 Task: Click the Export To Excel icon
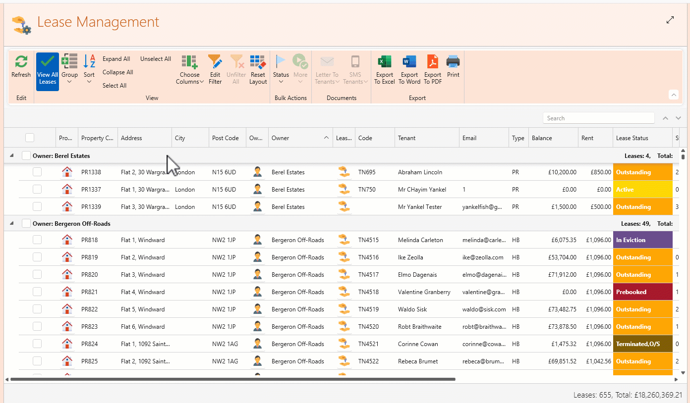coord(384,62)
